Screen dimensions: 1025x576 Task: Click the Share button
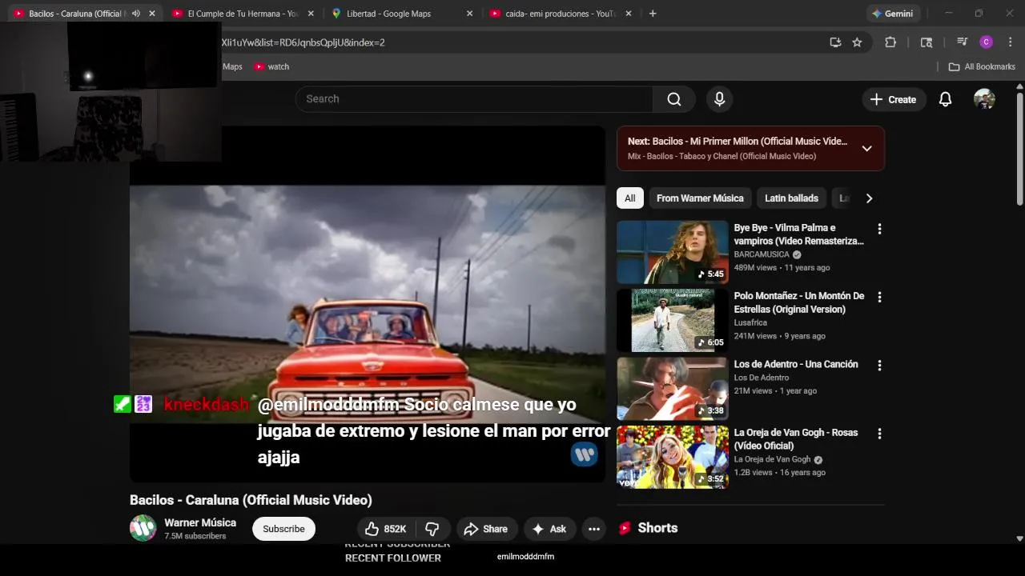[486, 529]
